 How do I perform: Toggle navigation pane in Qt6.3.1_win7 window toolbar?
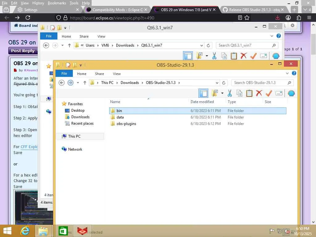click(188, 56)
